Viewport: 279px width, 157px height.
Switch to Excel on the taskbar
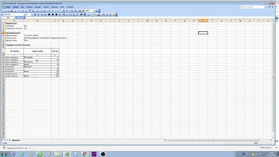pyautogui.click(x=67, y=154)
